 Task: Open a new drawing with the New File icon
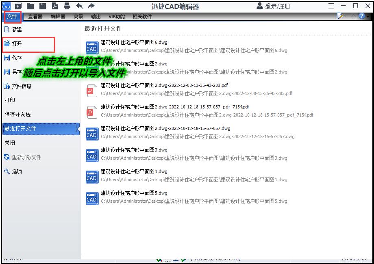(x=17, y=6)
